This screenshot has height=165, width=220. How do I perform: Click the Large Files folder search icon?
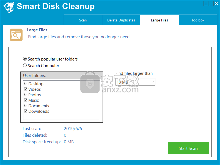(16, 35)
